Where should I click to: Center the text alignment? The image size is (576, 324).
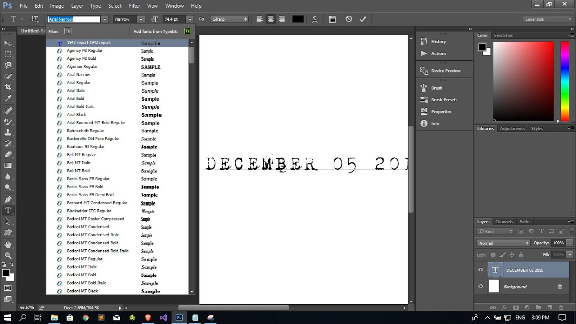(270, 19)
